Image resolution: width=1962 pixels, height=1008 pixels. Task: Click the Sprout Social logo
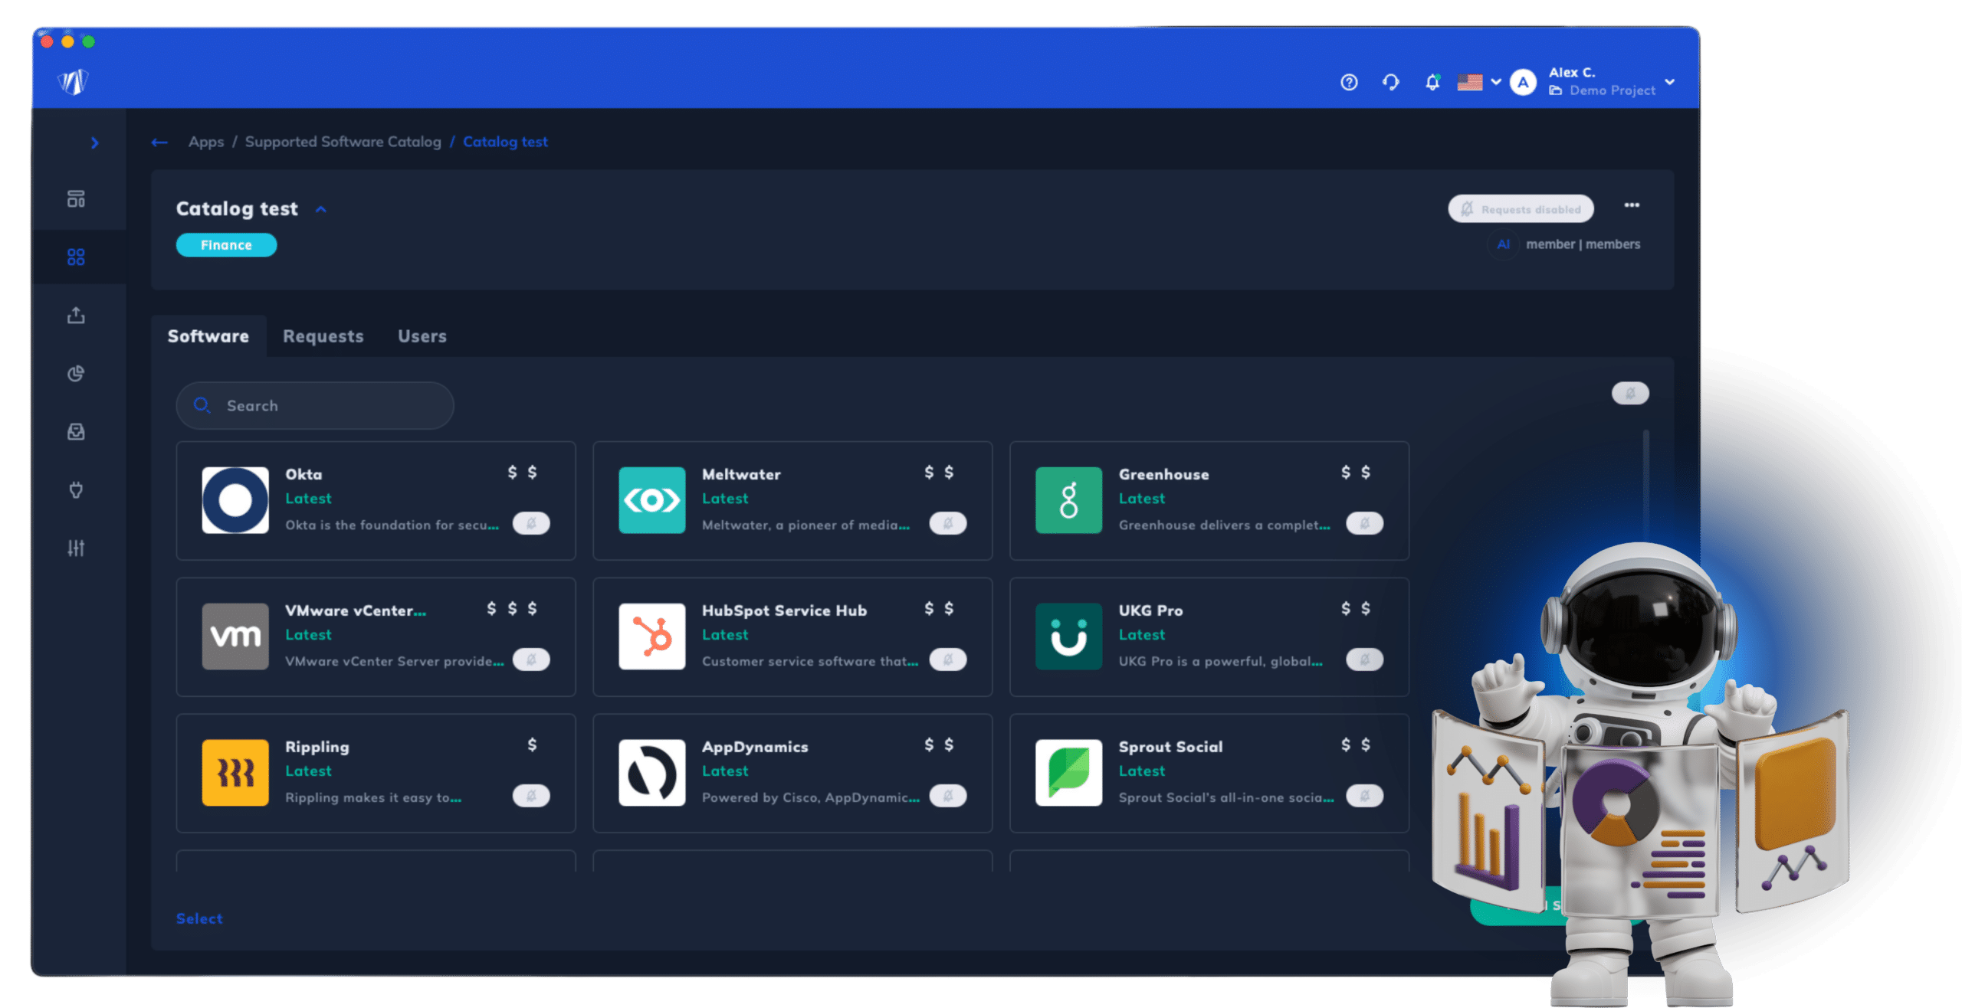pyautogui.click(x=1069, y=773)
